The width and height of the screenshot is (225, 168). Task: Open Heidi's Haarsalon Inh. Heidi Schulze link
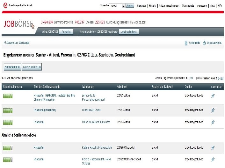click(97, 161)
